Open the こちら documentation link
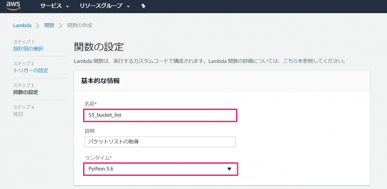The width and height of the screenshot is (387, 189). point(290,61)
